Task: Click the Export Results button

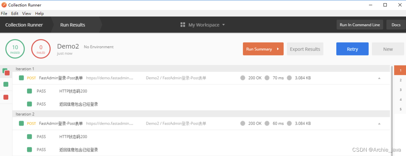Action: tap(305, 49)
